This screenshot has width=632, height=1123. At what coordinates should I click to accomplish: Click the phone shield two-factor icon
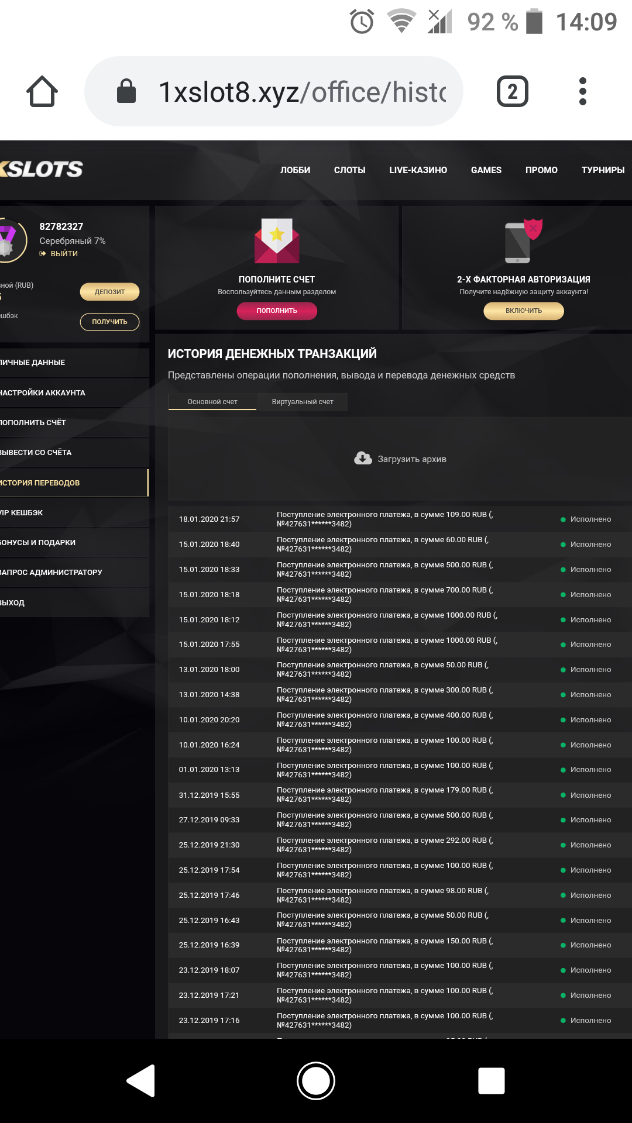pos(524,240)
